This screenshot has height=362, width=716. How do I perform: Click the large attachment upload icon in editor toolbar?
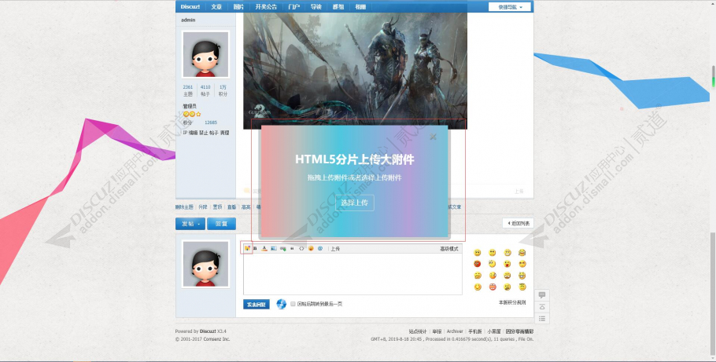247,248
